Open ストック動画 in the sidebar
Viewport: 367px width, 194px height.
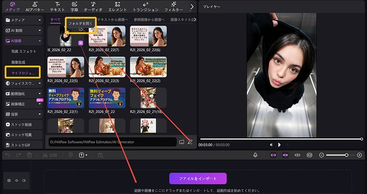coord(23,124)
